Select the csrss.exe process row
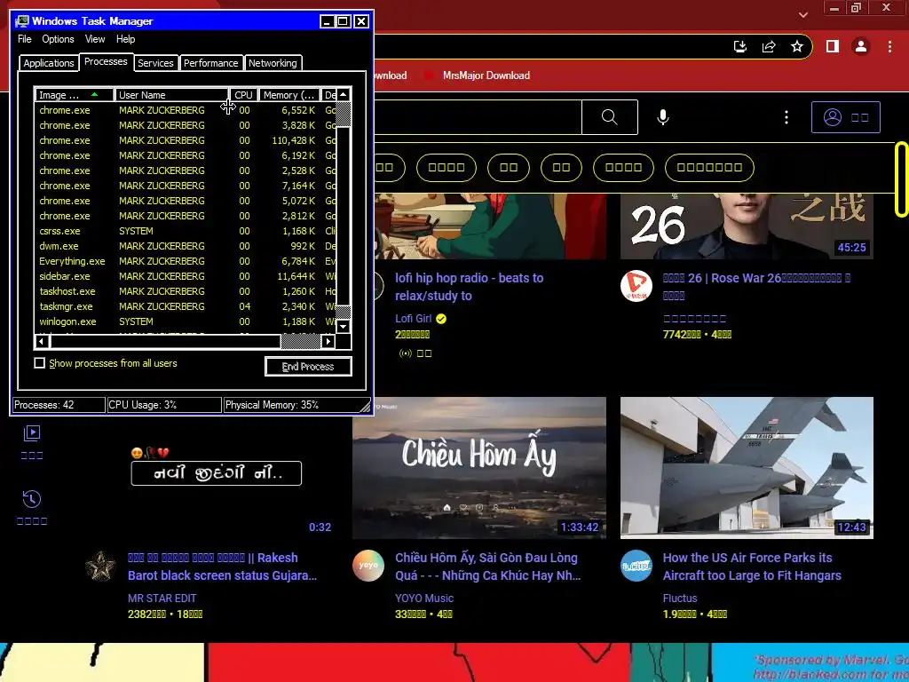 tap(186, 231)
